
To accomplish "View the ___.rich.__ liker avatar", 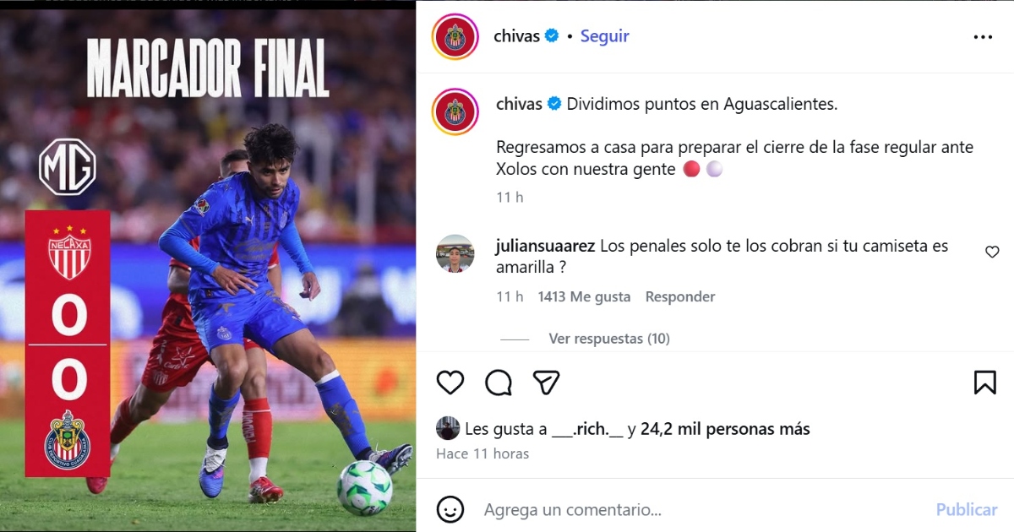I will pos(448,428).
